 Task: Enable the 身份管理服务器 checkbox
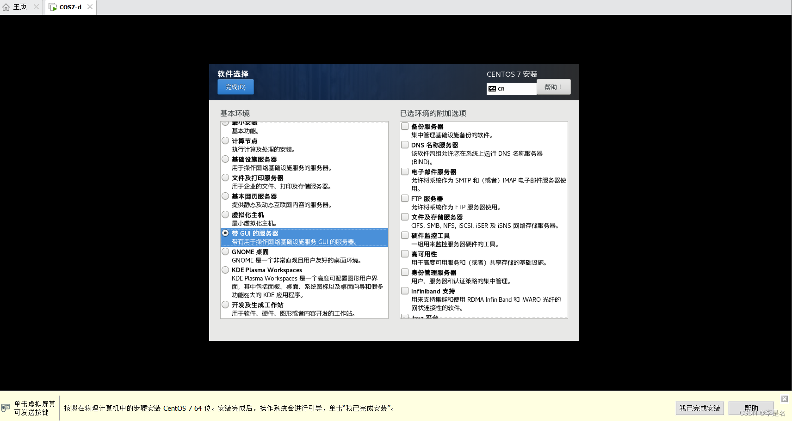click(x=405, y=272)
